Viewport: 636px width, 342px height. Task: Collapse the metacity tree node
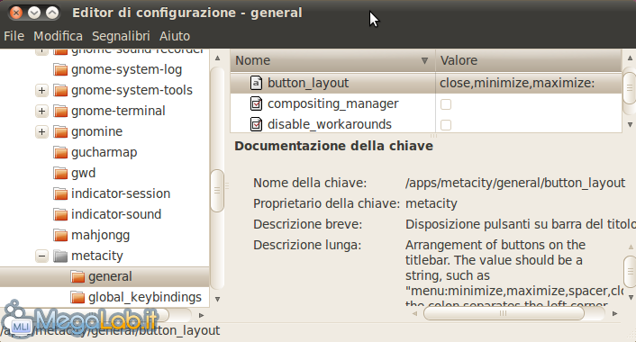pos(41,256)
